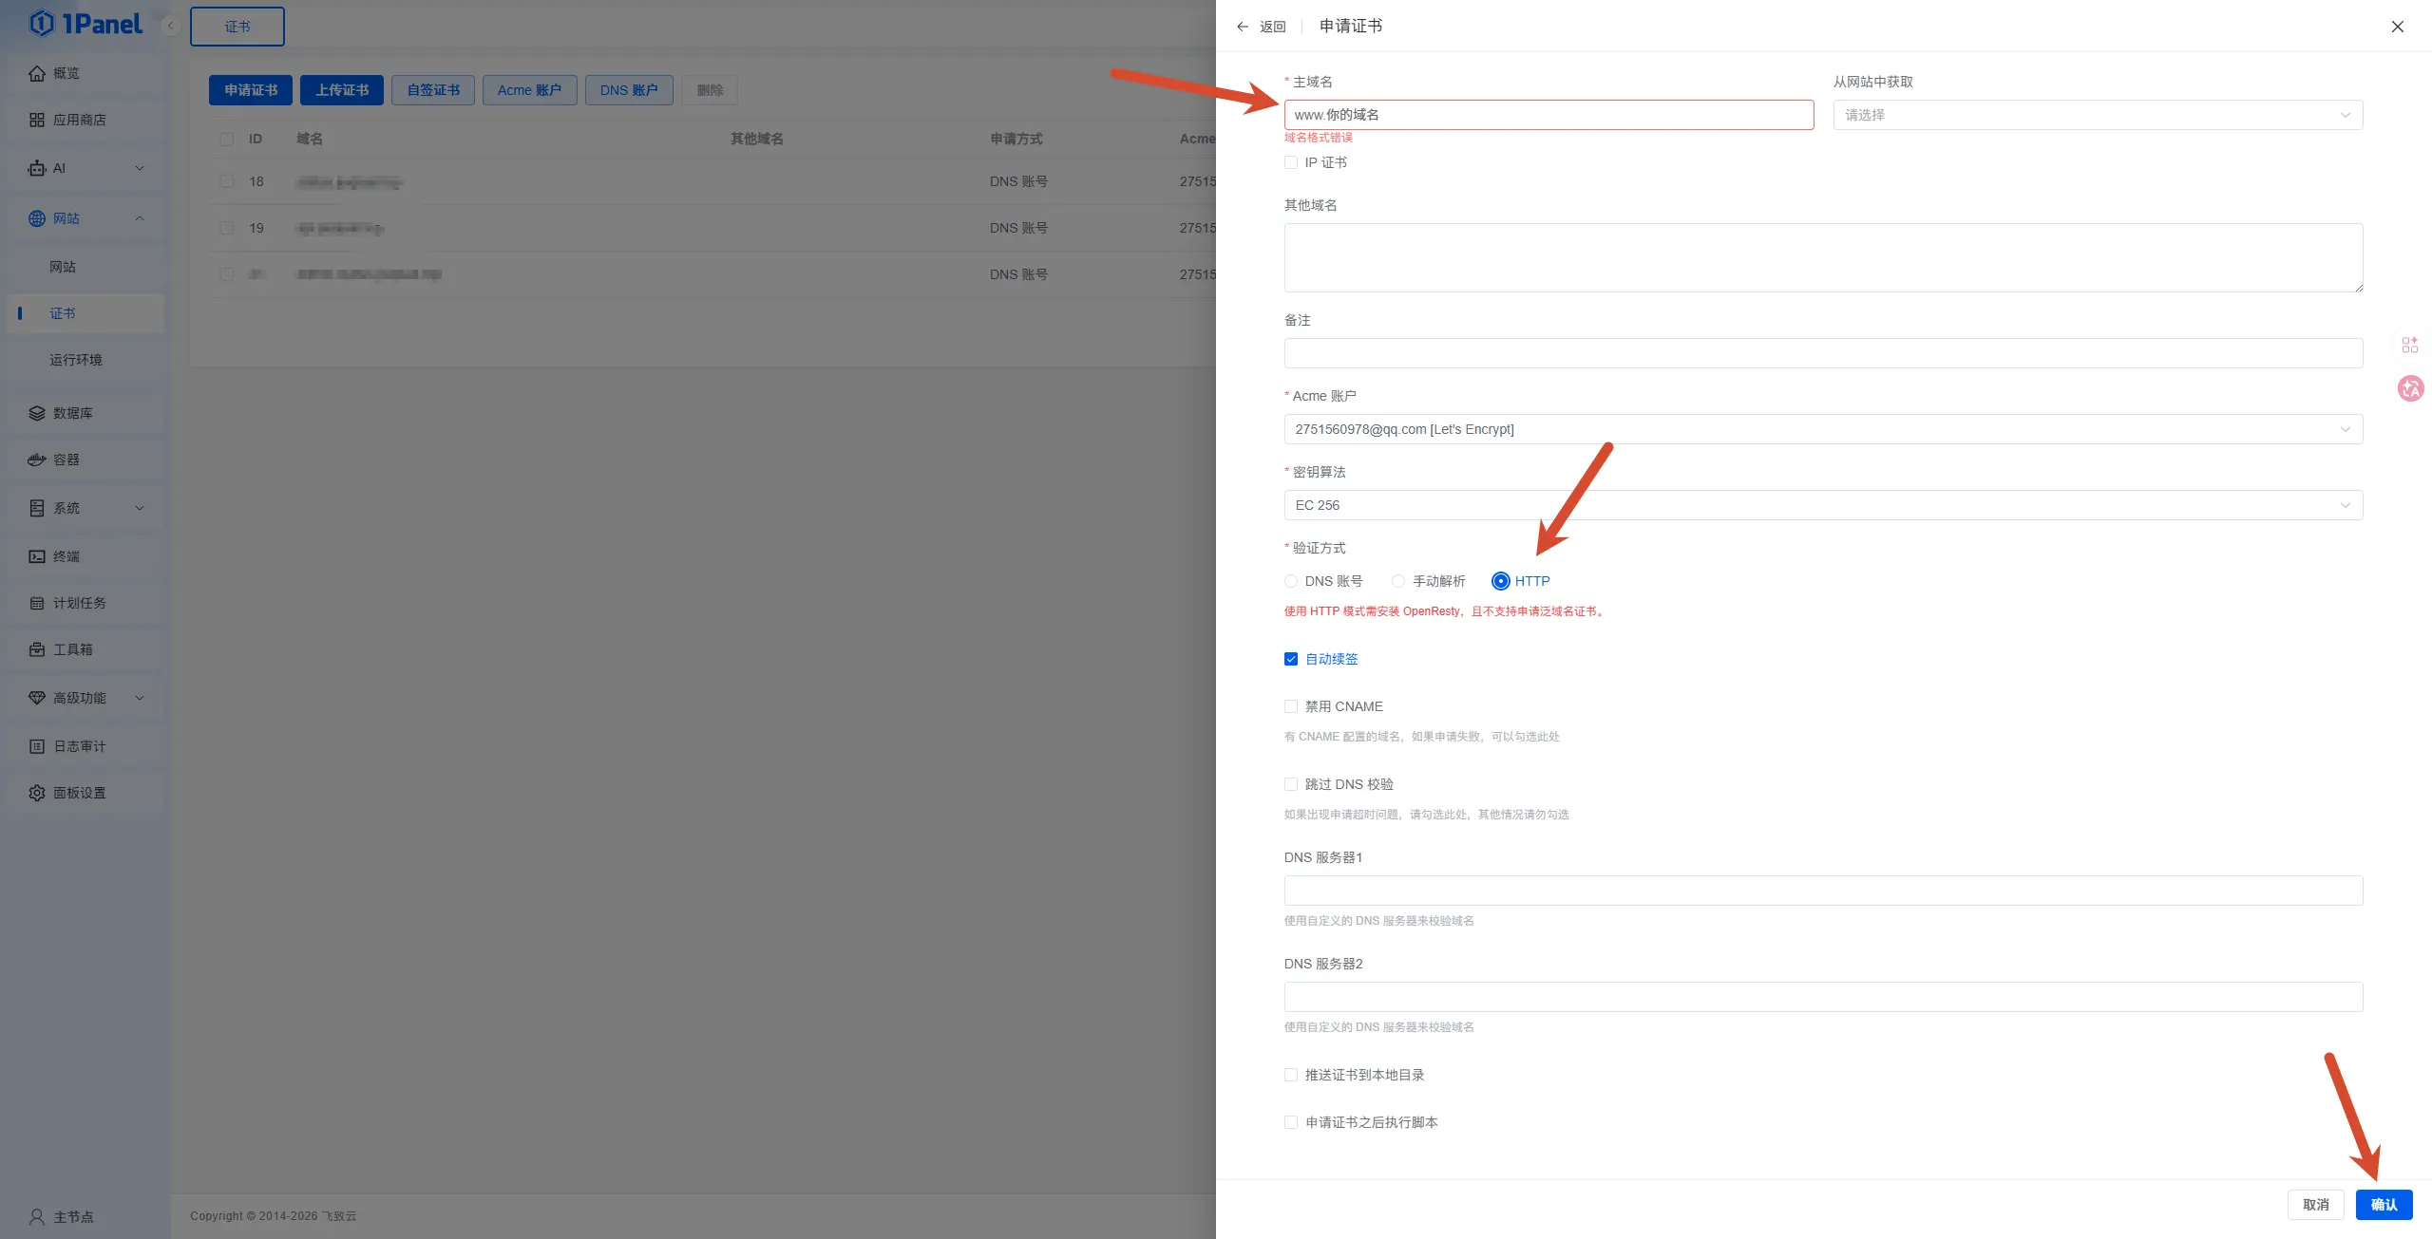Click the 确认 confirm button
This screenshot has height=1239, width=2432.
[x=2384, y=1205]
